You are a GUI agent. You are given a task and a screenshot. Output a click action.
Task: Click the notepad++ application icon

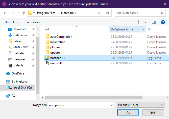point(47,58)
